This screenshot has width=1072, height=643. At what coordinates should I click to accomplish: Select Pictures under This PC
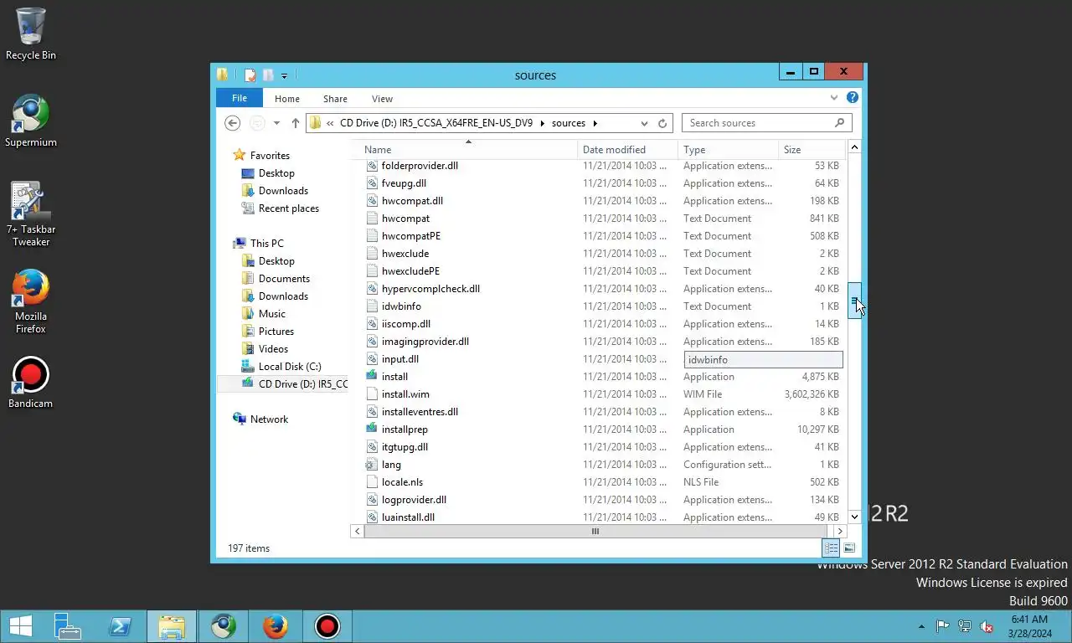276,332
